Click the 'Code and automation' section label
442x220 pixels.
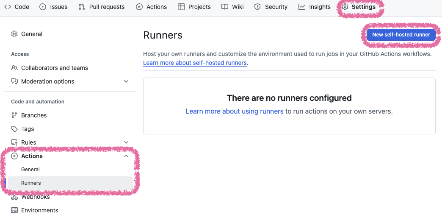[38, 101]
